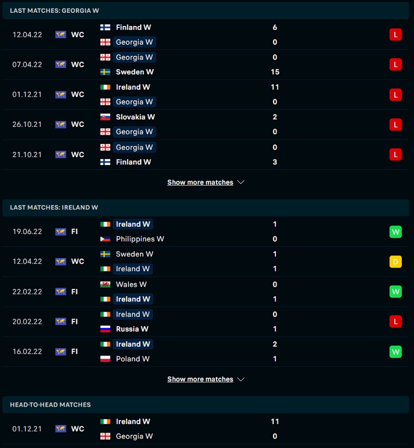Click the Russia flag icon
Image resolution: width=414 pixels, height=448 pixels.
pyautogui.click(x=105, y=329)
